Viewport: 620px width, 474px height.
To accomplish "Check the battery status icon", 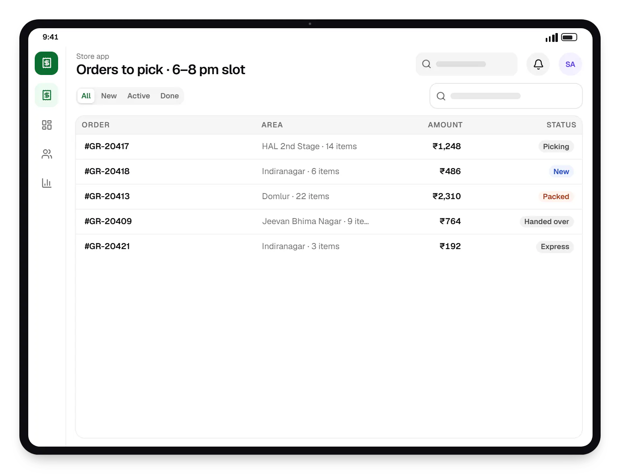I will point(569,37).
